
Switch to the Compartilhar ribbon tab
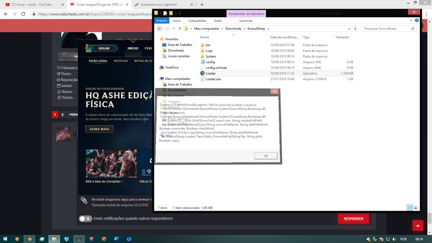tap(197, 21)
